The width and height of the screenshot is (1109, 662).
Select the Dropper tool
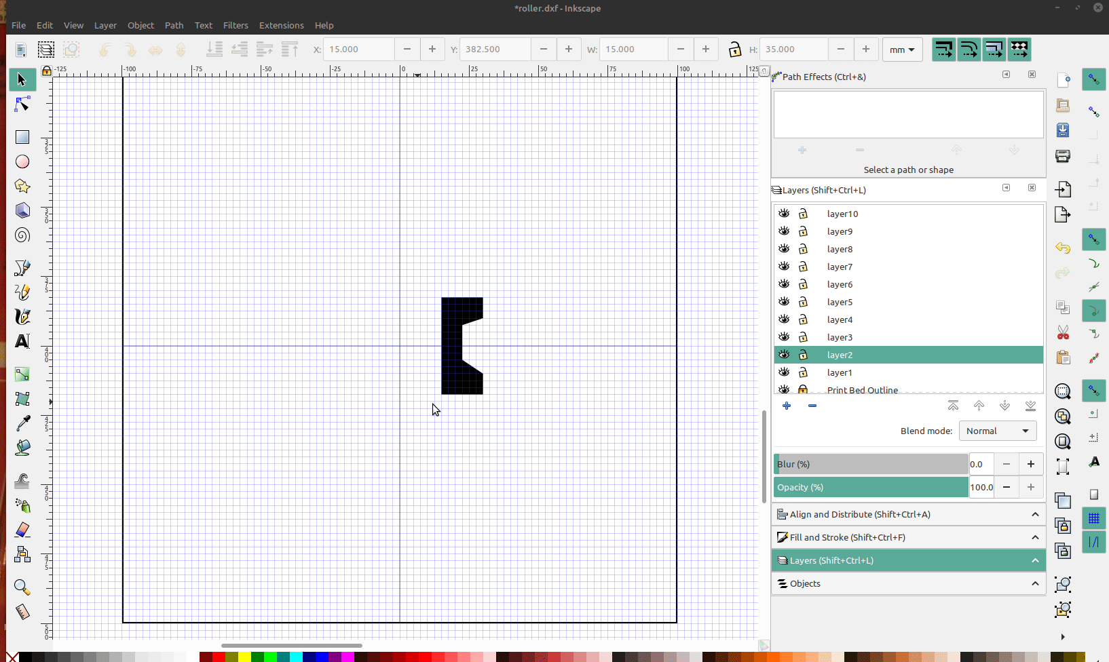click(x=22, y=423)
